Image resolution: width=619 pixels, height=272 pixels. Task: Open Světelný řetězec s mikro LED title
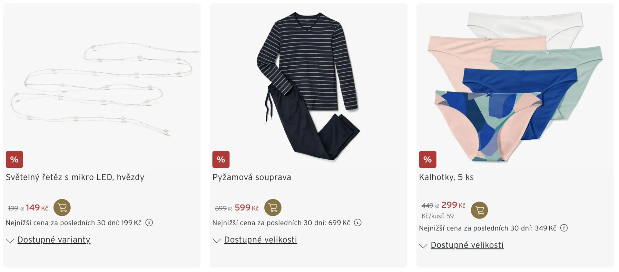75,177
